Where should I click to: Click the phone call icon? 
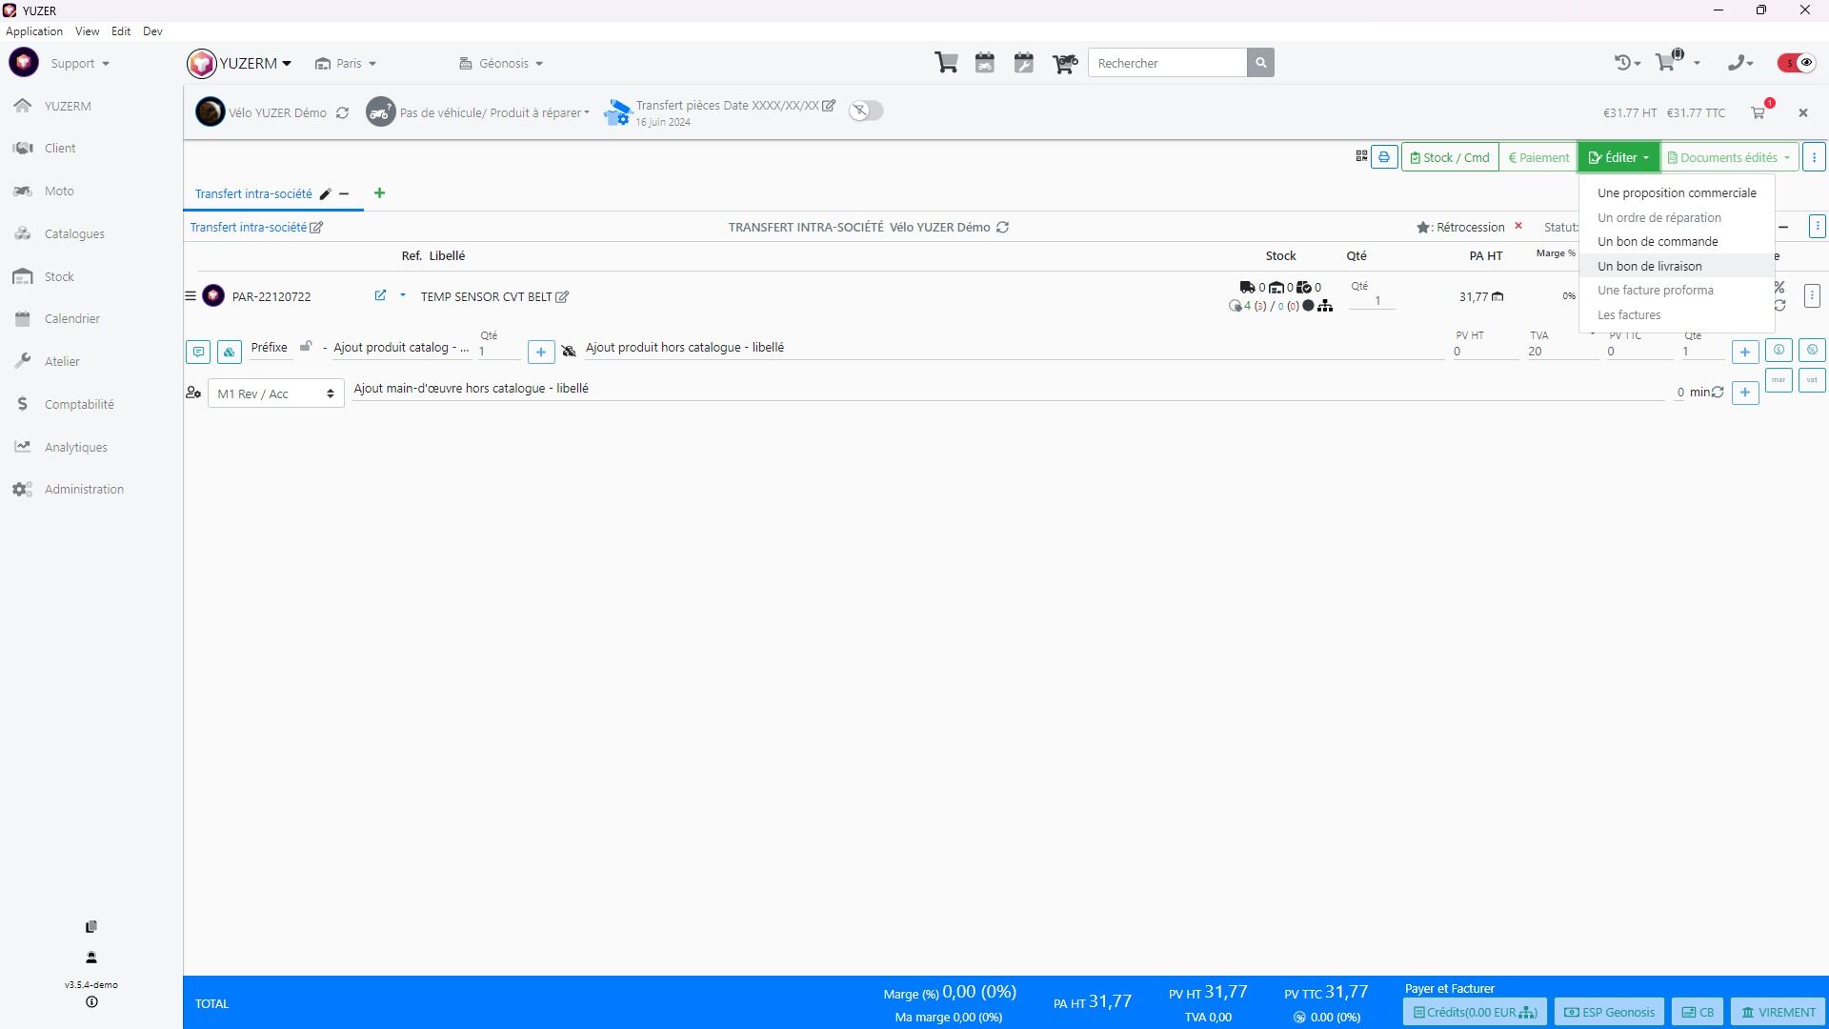point(1738,63)
